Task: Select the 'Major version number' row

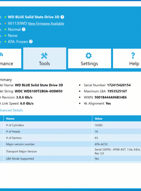Action: pos(70,144)
